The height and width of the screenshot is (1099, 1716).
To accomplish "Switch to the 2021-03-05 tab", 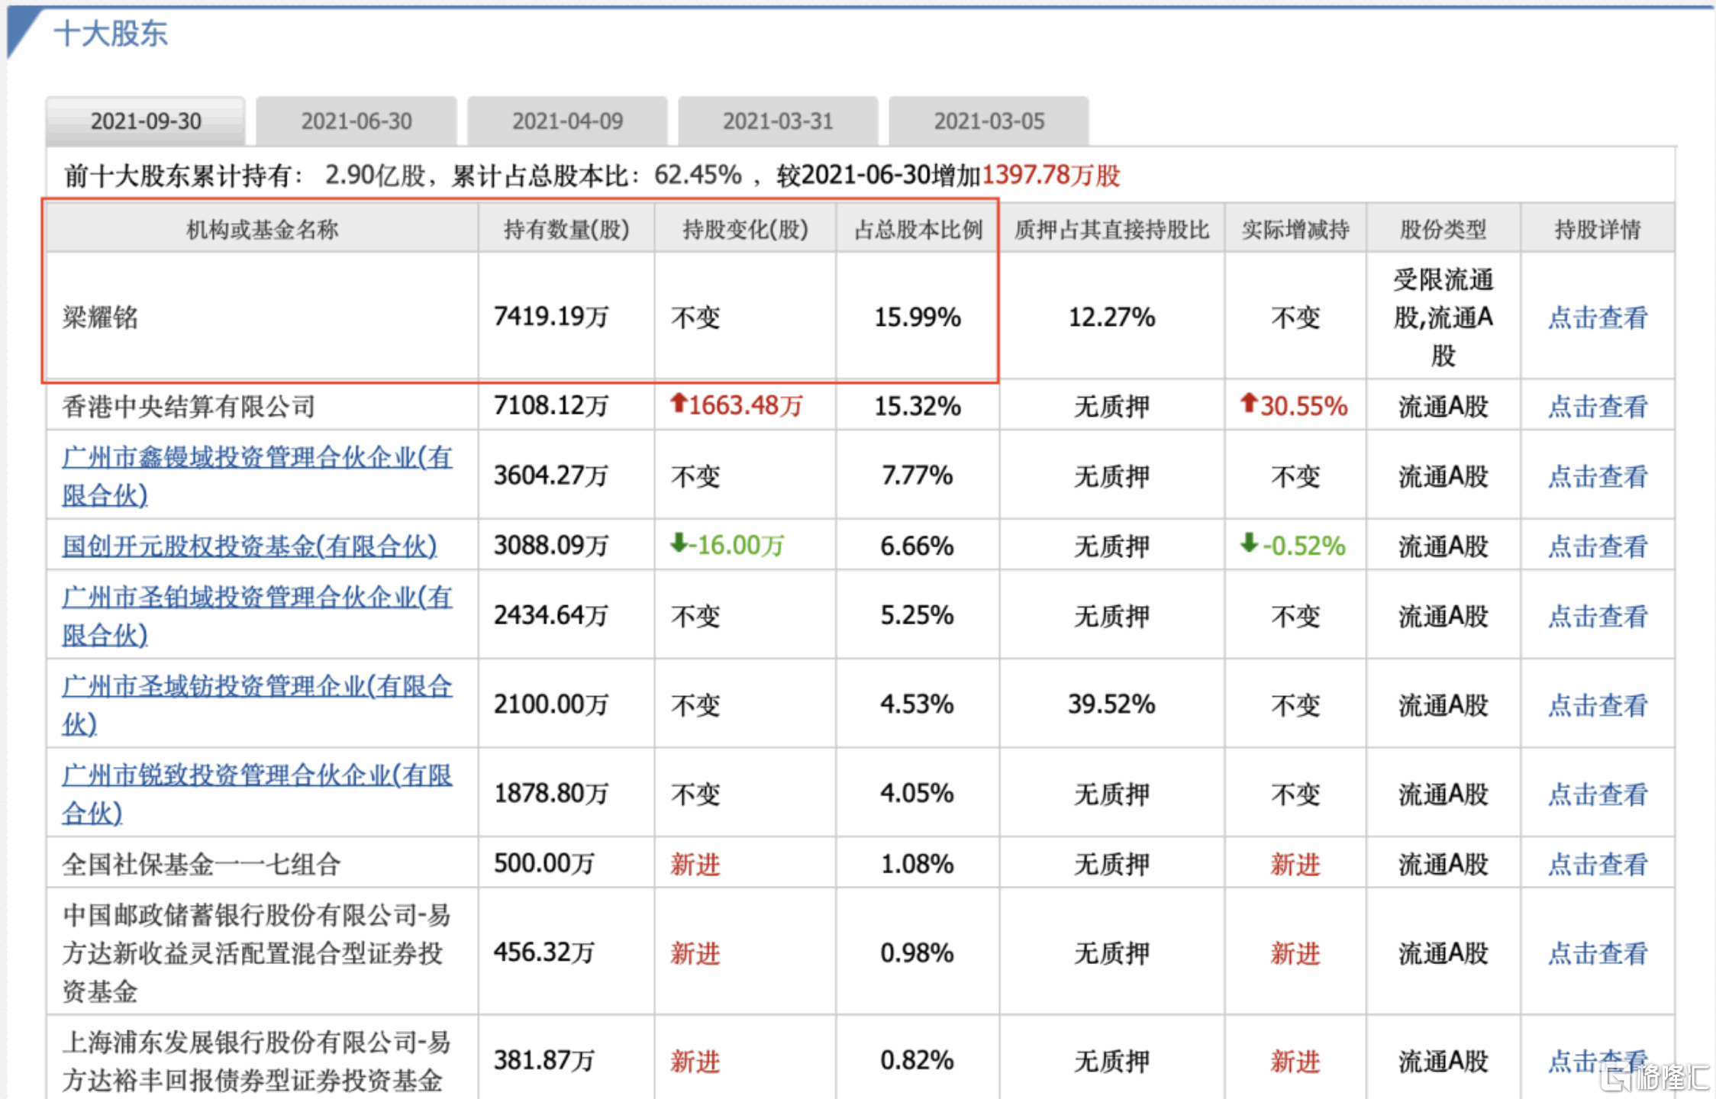I will coord(989,121).
